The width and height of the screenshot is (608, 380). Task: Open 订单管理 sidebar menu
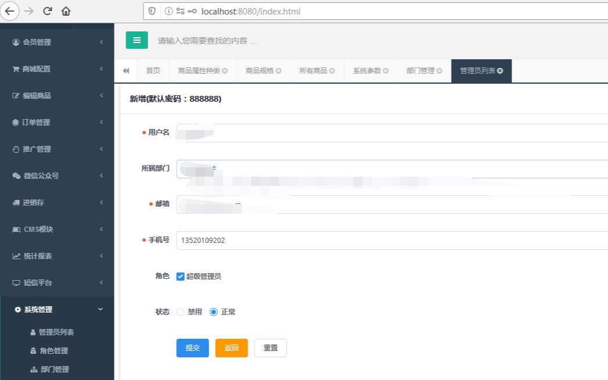click(x=57, y=122)
